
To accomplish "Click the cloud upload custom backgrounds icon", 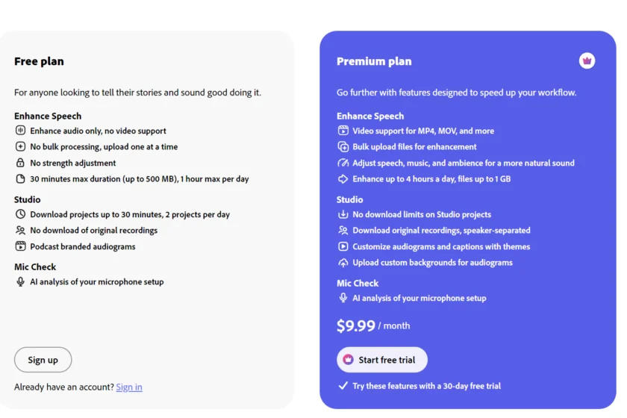I will tap(343, 263).
